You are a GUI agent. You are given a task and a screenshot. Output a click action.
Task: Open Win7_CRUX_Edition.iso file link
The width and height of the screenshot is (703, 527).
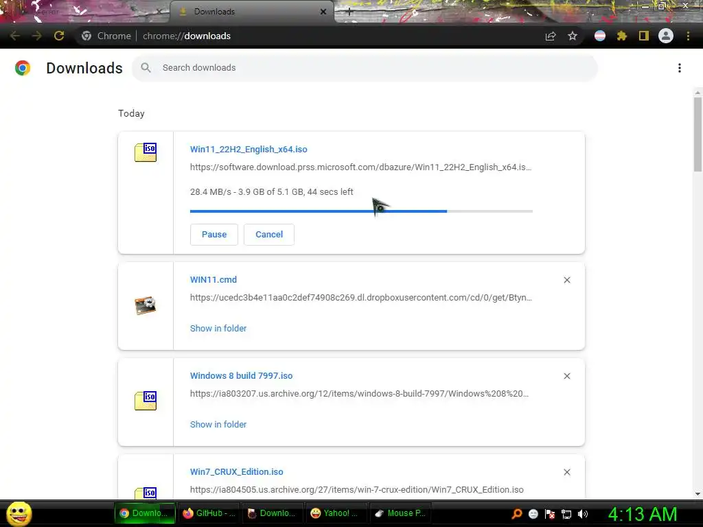click(237, 472)
